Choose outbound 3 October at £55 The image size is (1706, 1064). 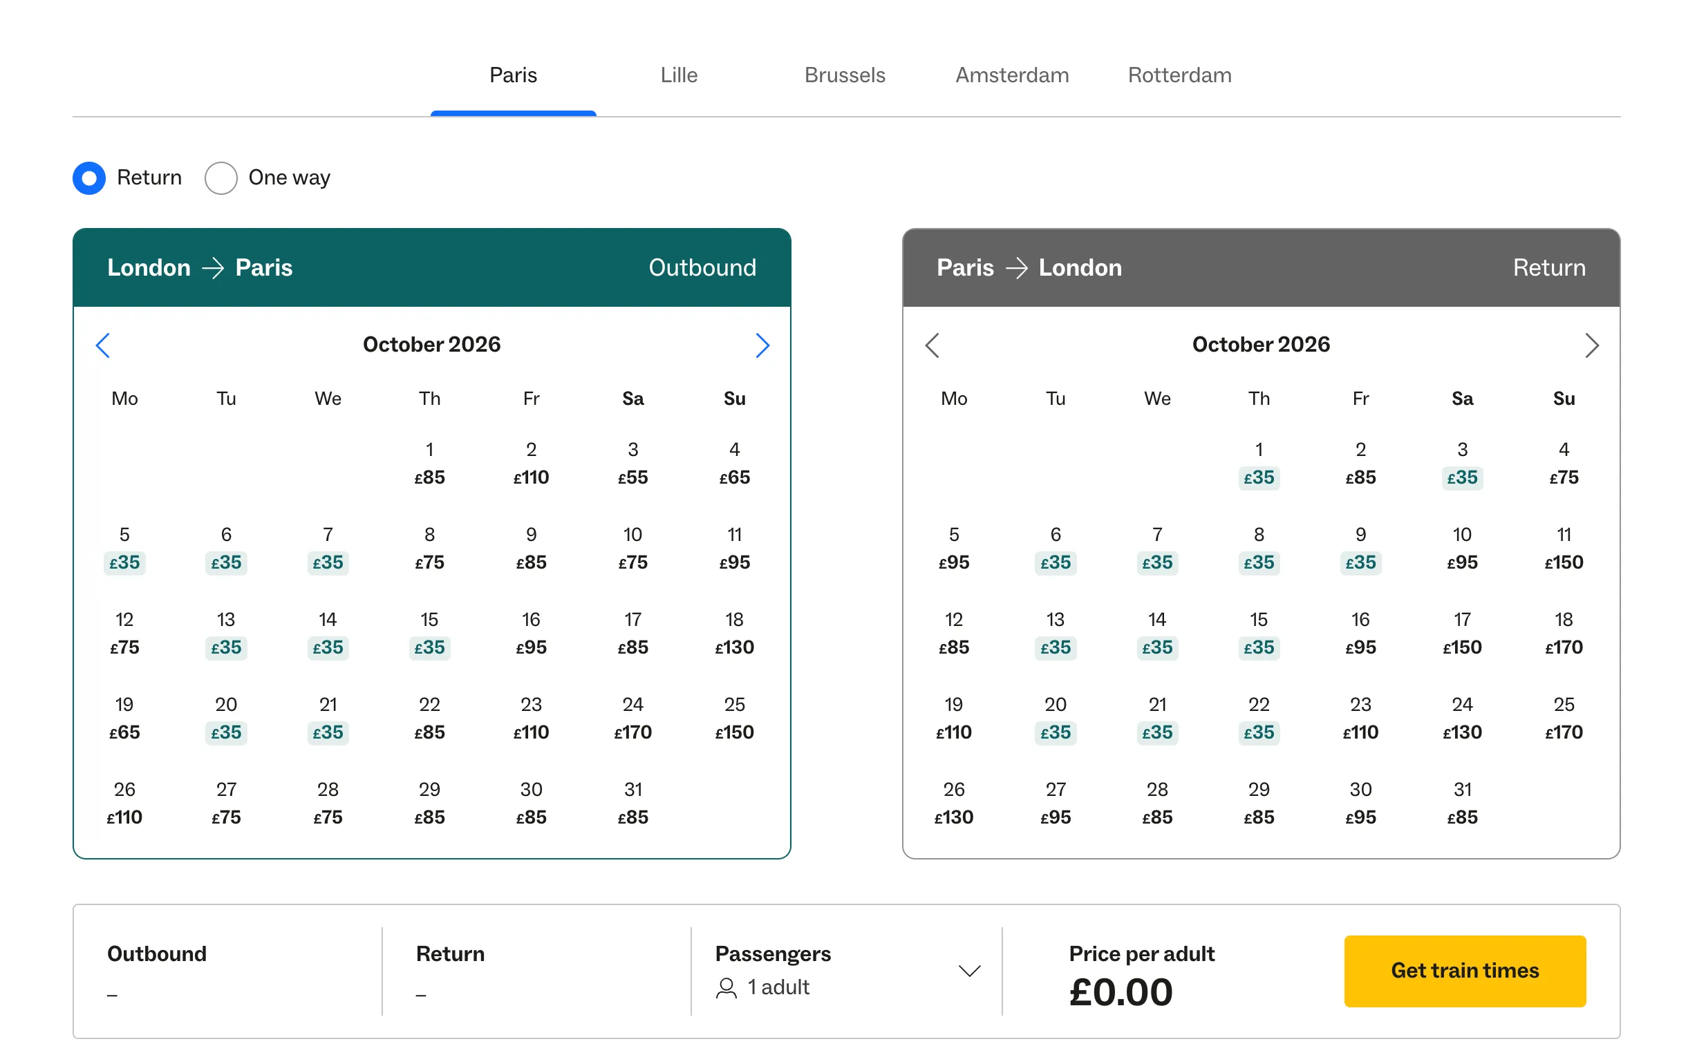[633, 464]
